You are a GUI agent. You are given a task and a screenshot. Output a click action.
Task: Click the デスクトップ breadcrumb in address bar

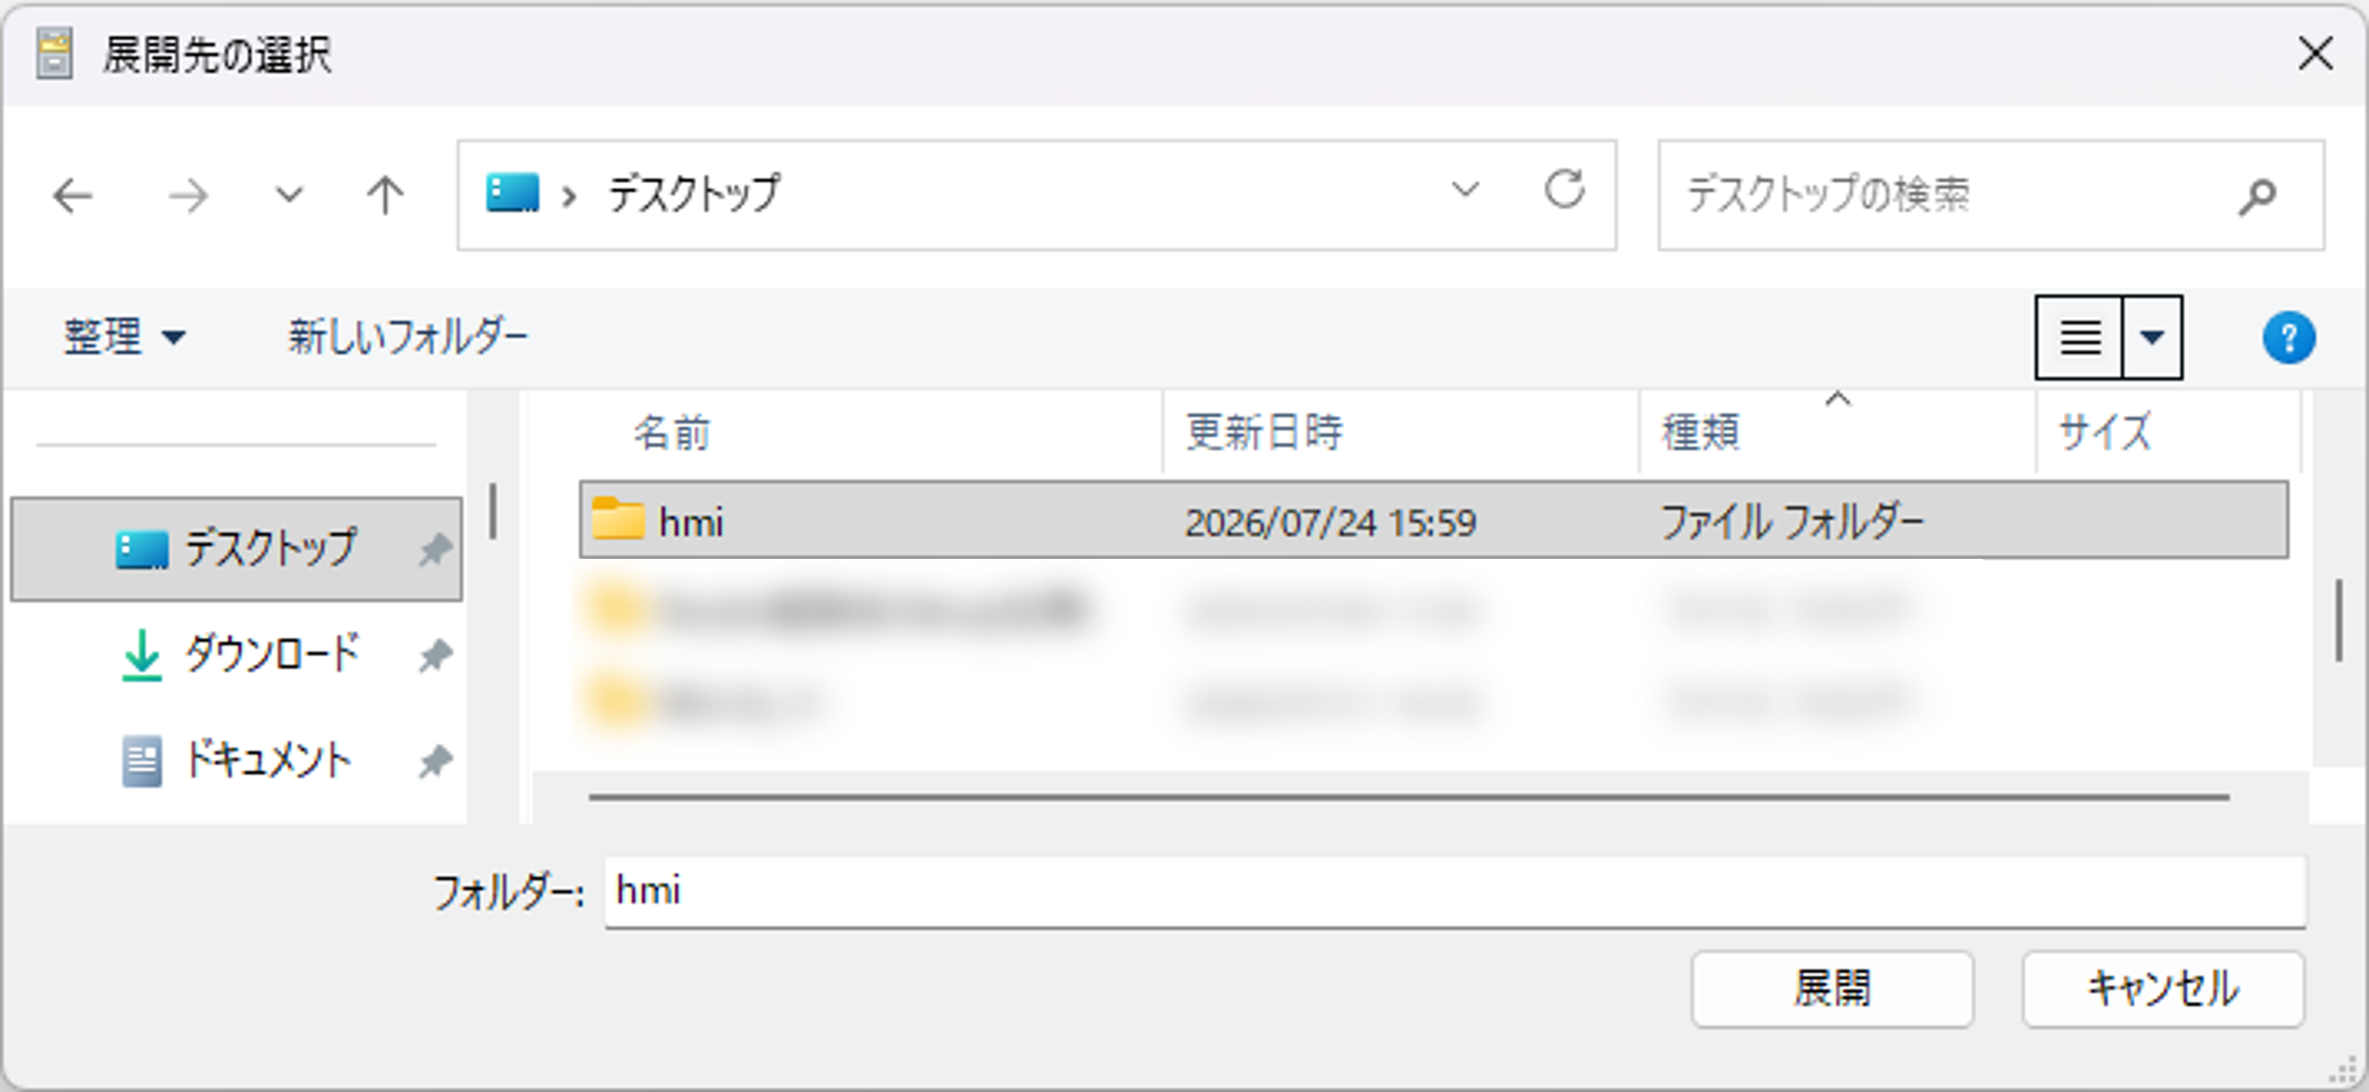[x=694, y=193]
